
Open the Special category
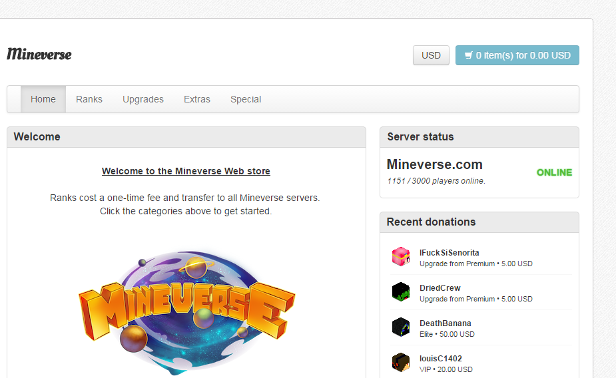[246, 99]
